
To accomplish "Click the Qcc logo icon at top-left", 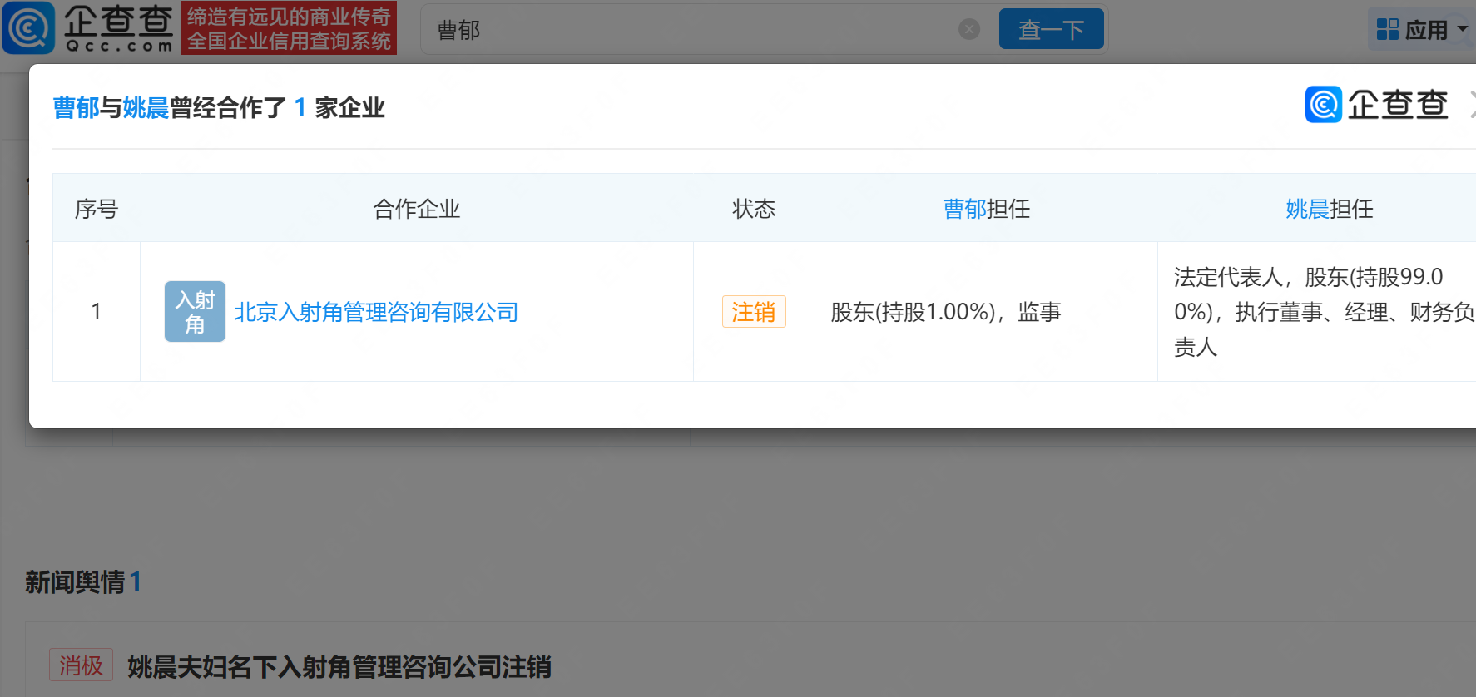I will tap(28, 28).
